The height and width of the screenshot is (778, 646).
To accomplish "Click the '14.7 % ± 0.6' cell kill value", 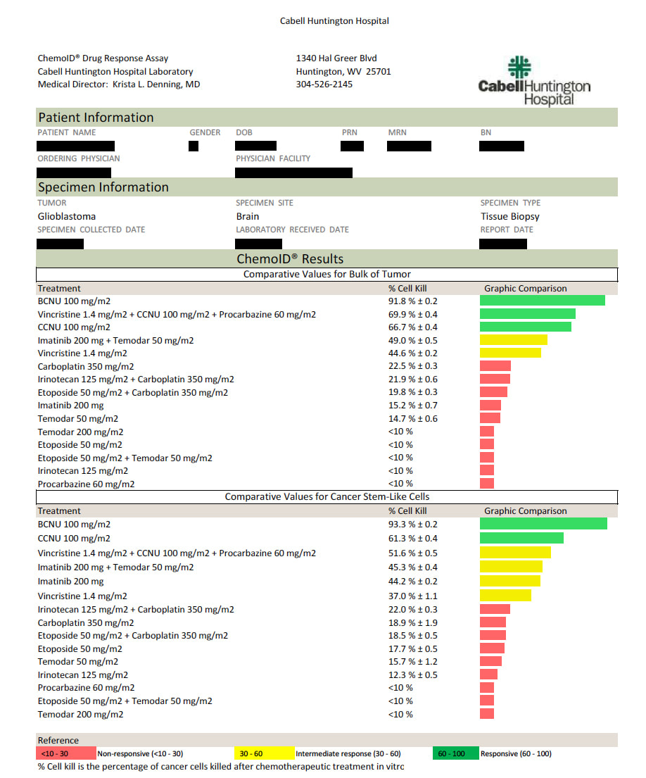I will click(x=412, y=419).
